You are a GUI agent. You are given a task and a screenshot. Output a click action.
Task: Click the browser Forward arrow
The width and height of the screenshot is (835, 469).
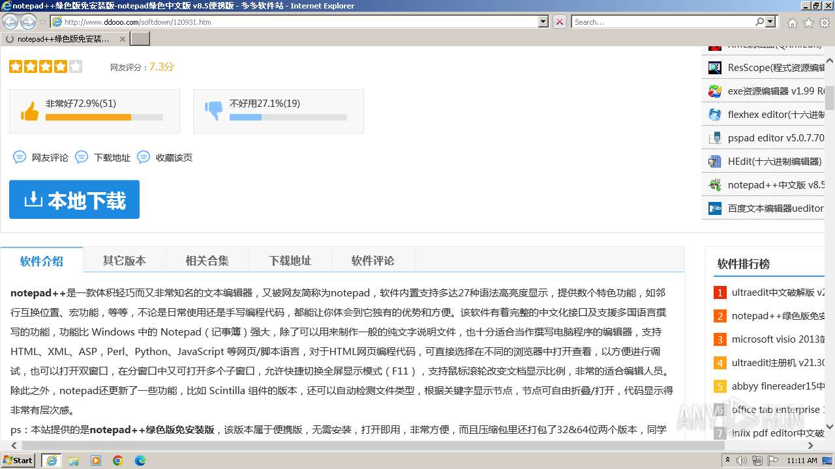point(28,21)
